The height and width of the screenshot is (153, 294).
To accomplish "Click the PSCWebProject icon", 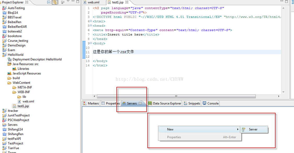I will 4,120.
